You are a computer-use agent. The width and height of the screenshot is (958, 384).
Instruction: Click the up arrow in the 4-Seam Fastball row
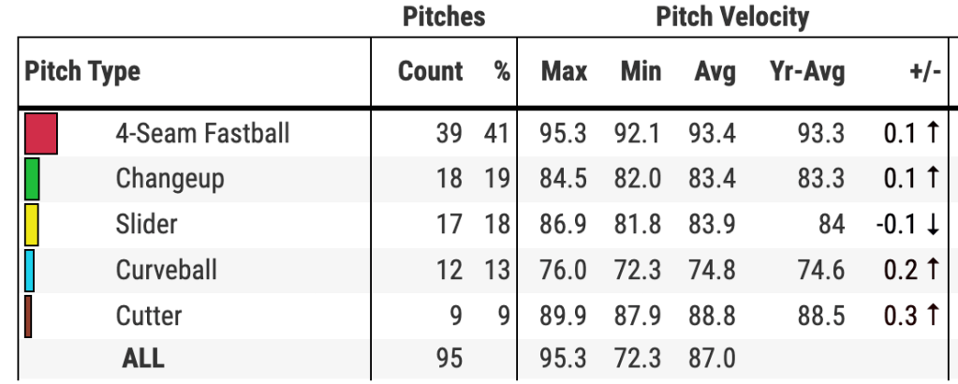coord(932,133)
